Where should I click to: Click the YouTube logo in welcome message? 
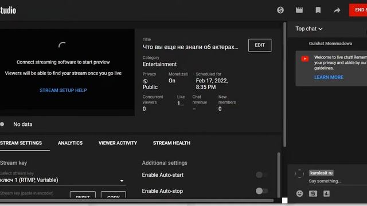pos(304,58)
